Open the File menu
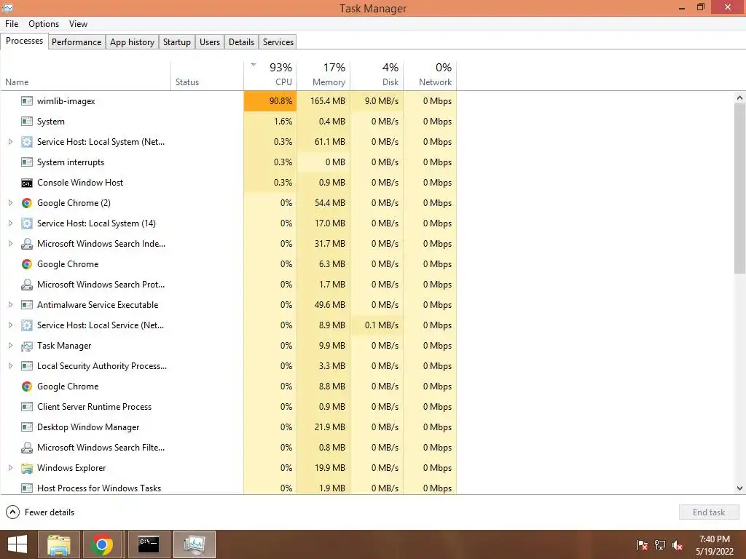This screenshot has width=746, height=559. [12, 24]
